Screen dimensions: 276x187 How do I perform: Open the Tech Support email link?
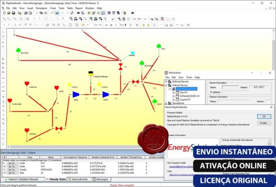181,167
